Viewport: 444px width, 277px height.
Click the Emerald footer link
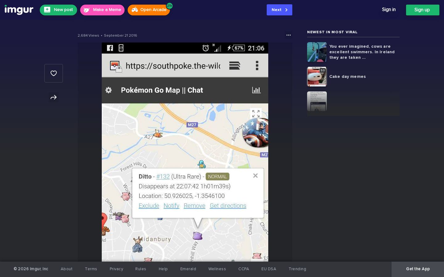188,269
